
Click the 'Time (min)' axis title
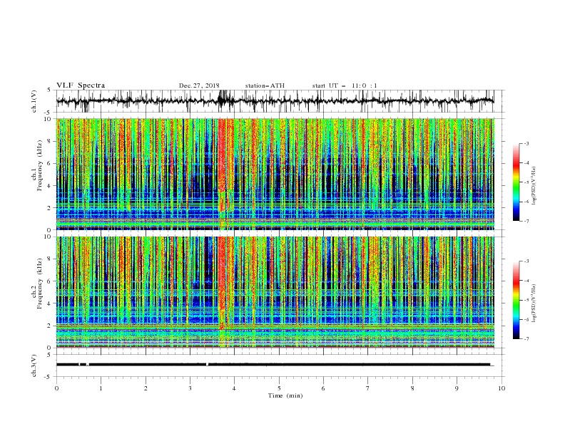coord(285,395)
